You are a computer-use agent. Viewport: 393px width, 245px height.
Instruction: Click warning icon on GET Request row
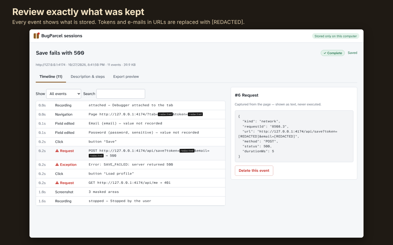pos(57,183)
